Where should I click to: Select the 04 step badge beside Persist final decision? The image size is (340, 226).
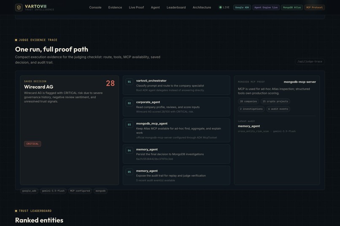pos(129,151)
